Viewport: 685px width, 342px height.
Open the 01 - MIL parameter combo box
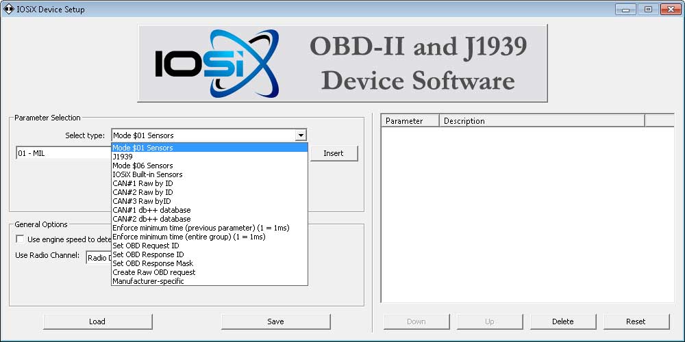(x=63, y=153)
